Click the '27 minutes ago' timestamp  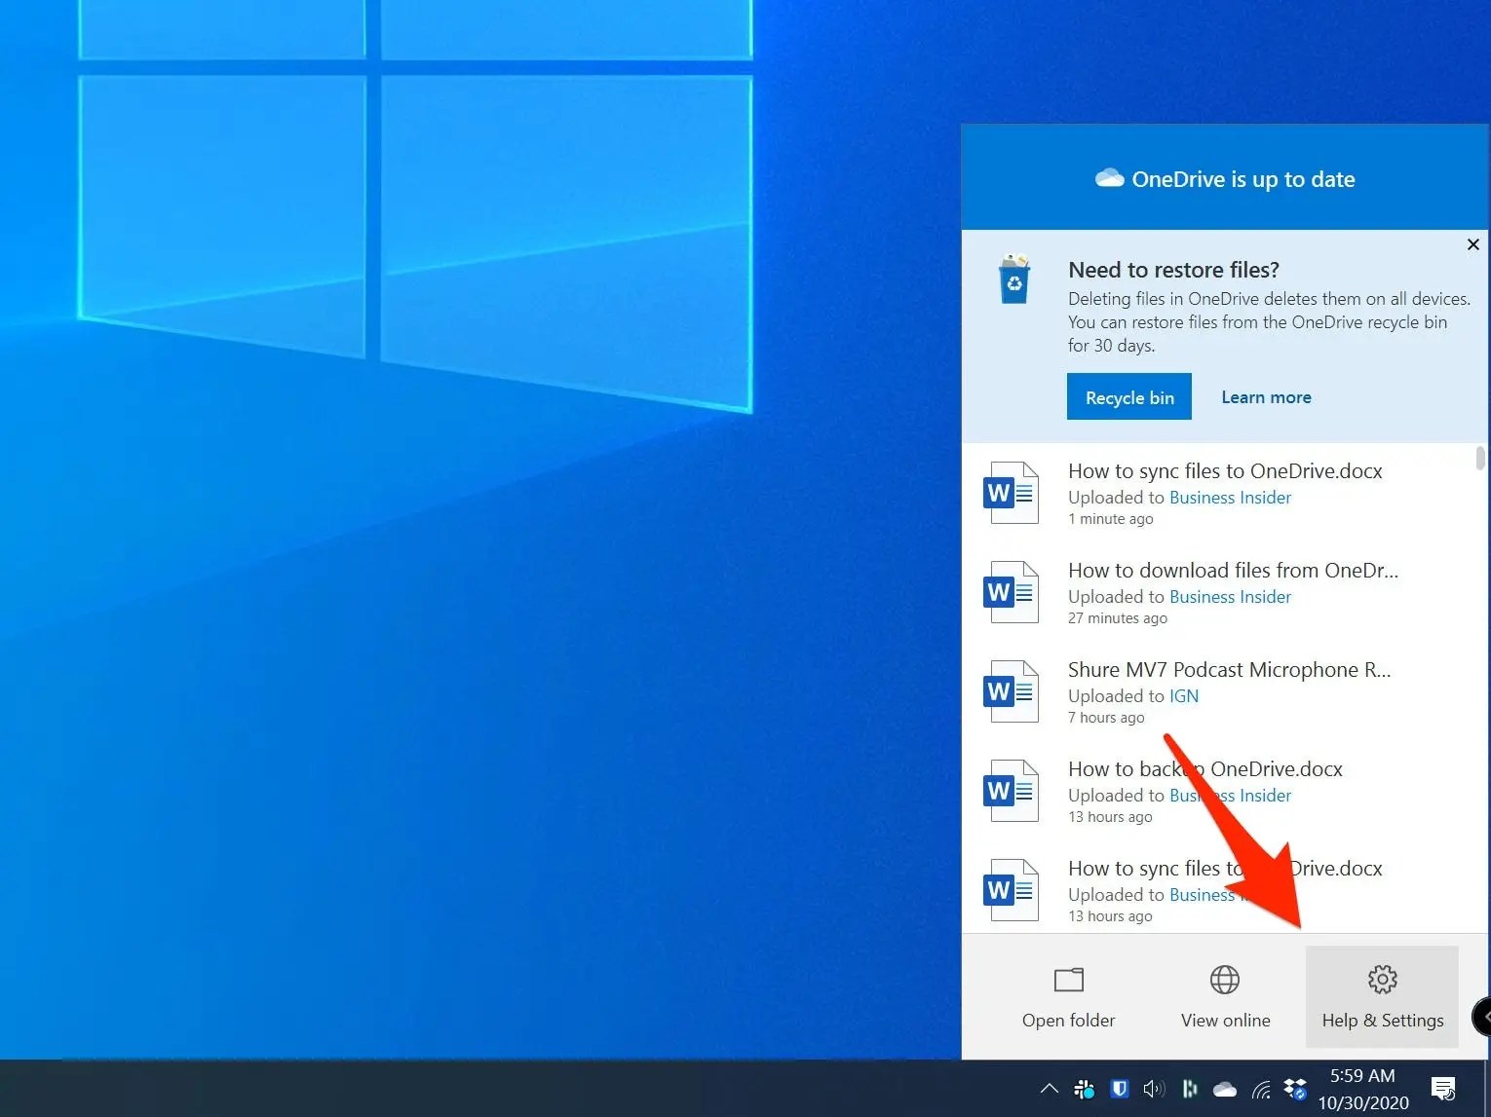1118,618
